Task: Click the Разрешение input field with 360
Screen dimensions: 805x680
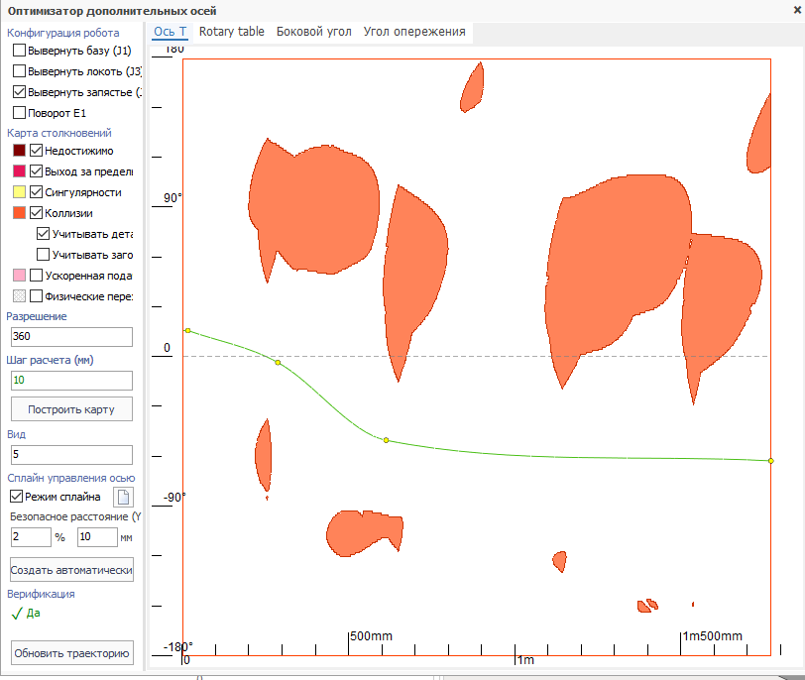Action: [x=71, y=336]
